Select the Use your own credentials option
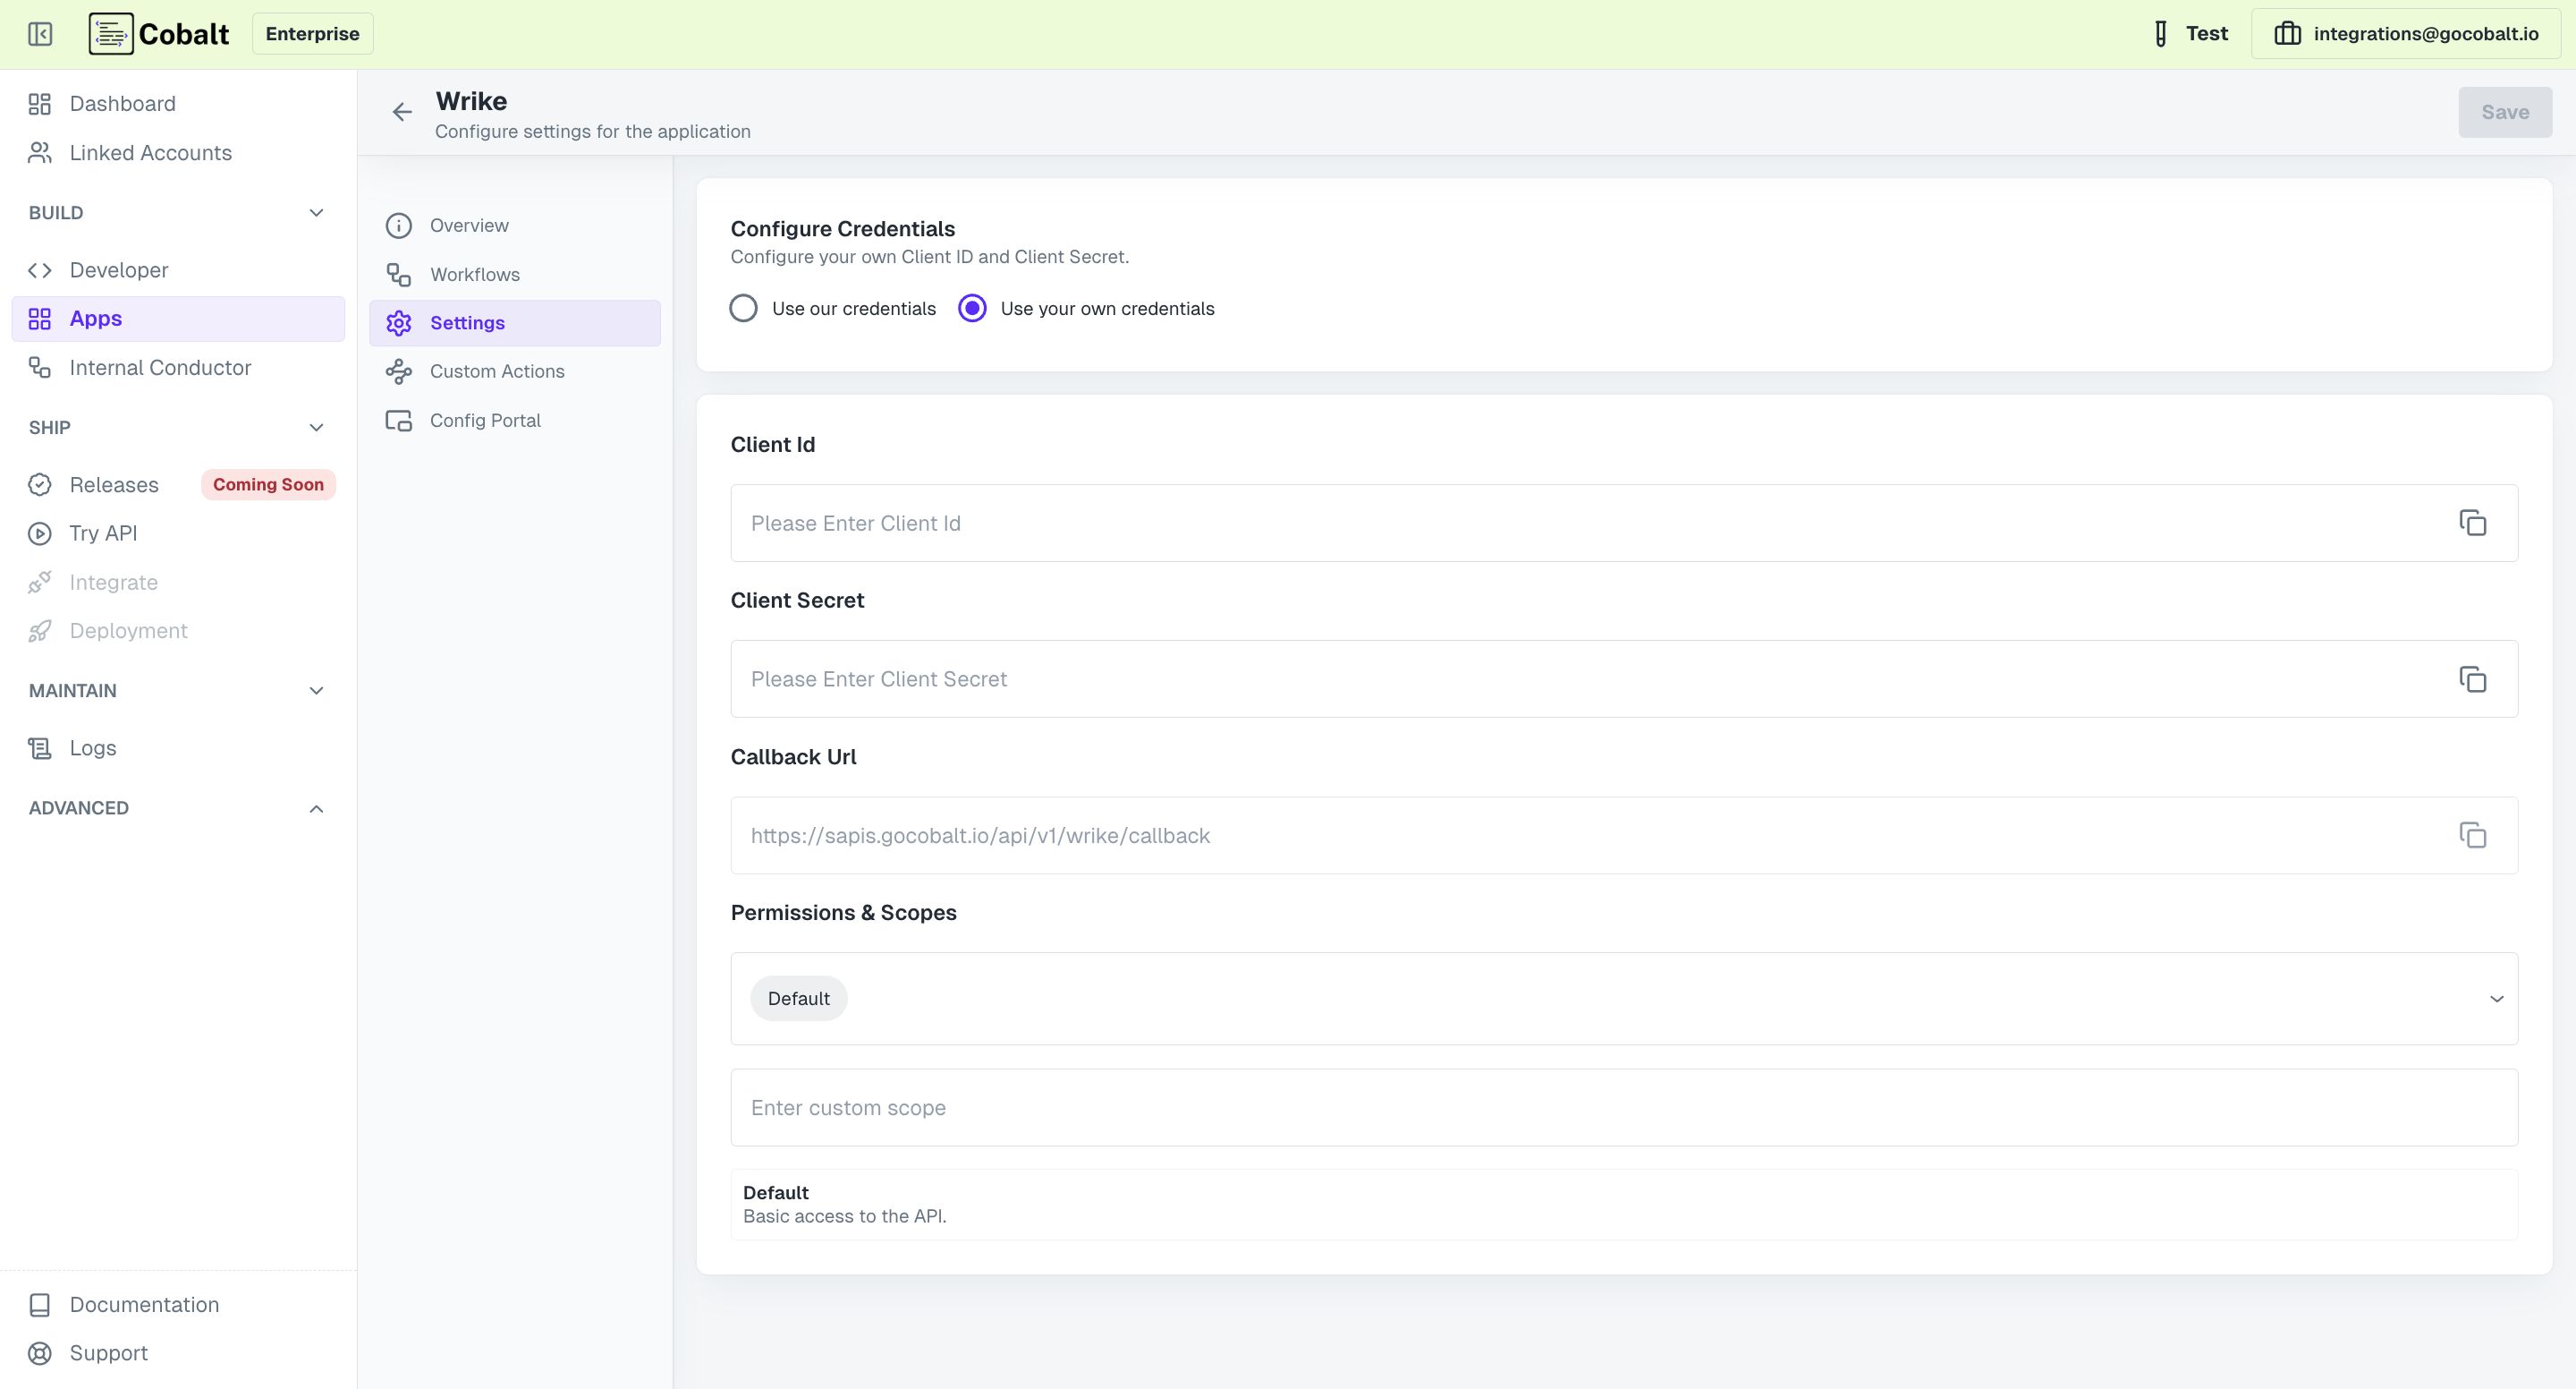The image size is (2576, 1389). pos(971,308)
